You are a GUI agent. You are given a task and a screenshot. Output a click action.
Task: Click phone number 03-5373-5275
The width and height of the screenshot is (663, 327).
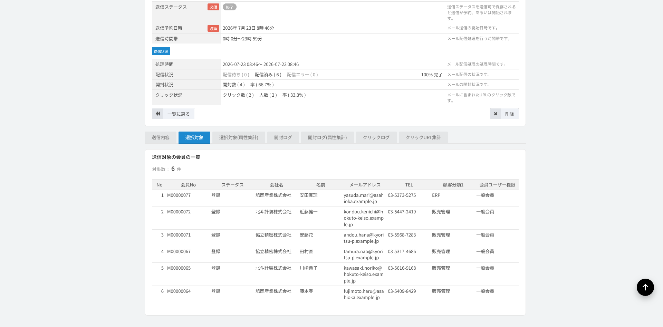pos(402,195)
